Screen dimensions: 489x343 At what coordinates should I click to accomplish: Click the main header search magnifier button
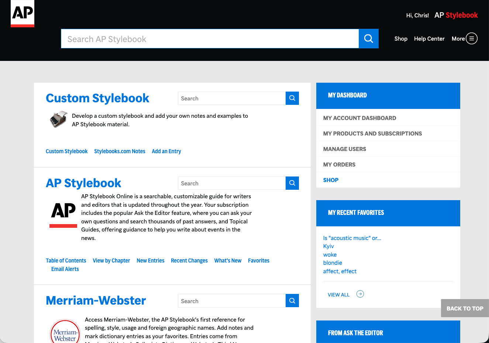point(368,39)
